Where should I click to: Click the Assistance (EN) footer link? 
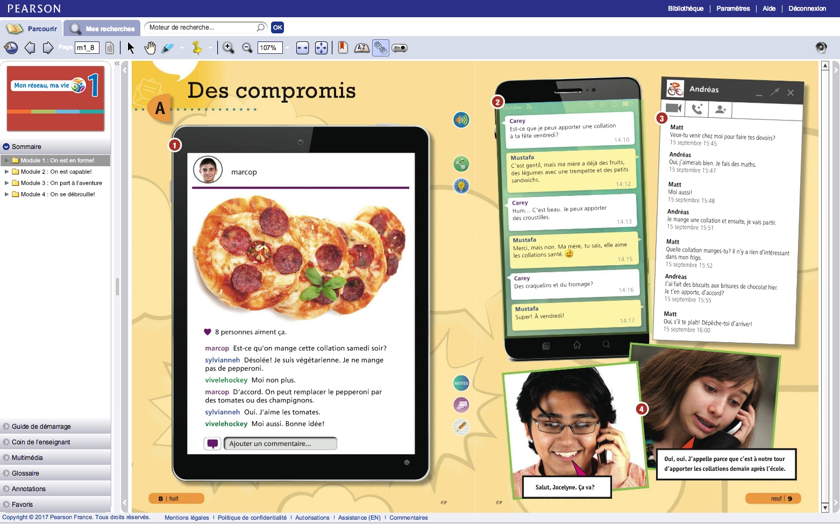[359, 518]
